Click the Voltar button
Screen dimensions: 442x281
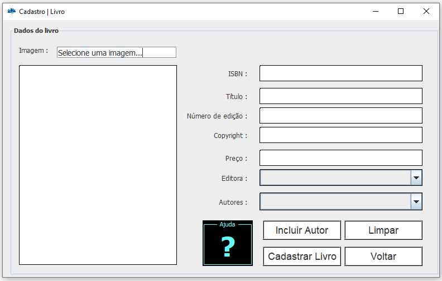click(x=383, y=257)
